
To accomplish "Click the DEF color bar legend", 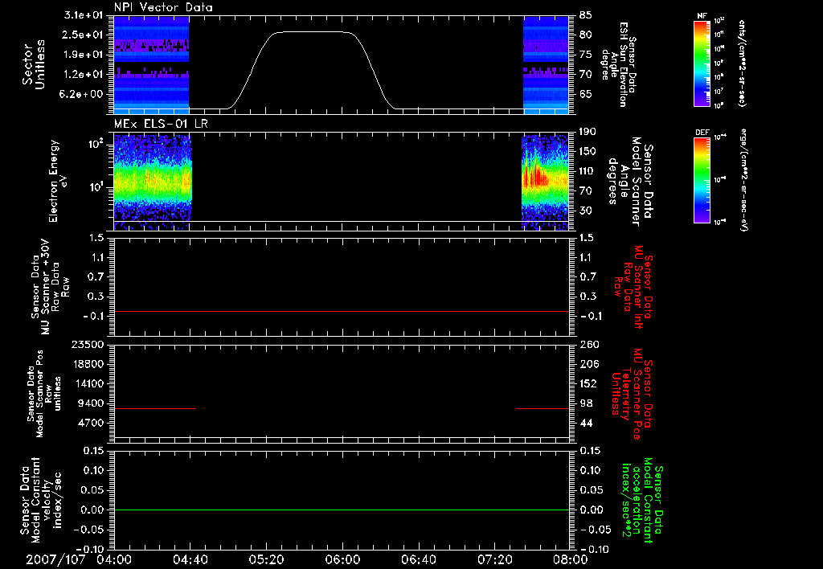I will [702, 180].
